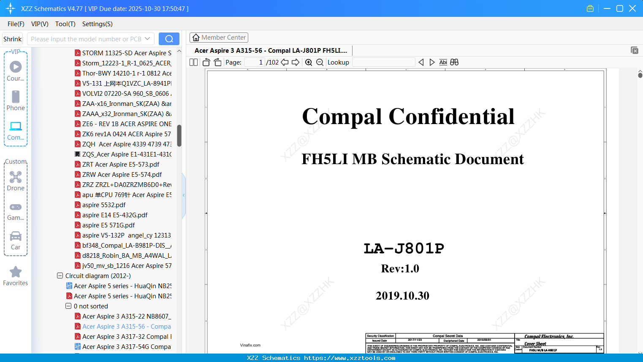Click the blue search button

(169, 39)
